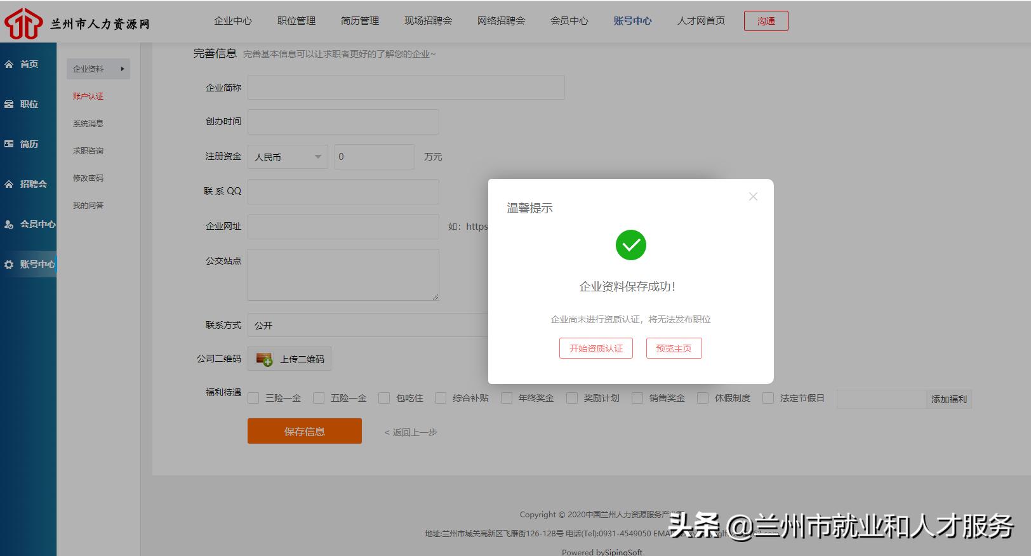Check the 休假制度 benefit box

coord(703,398)
